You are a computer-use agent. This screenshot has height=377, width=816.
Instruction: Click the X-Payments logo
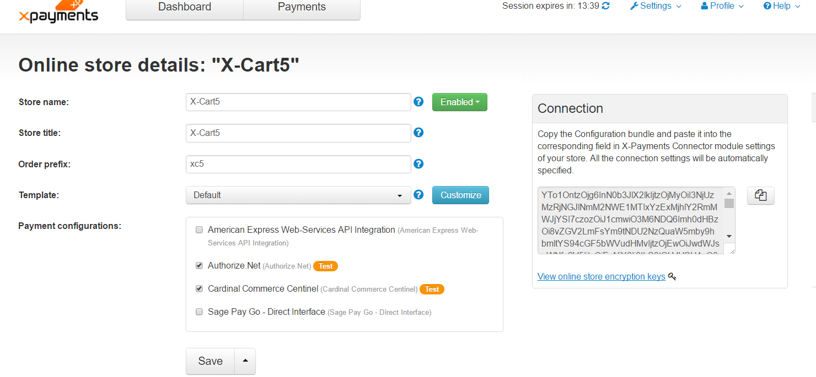(x=58, y=12)
